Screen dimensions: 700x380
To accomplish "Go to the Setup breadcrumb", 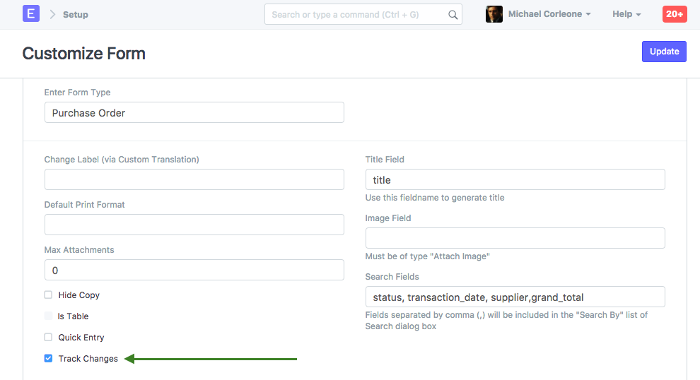I will [x=76, y=14].
